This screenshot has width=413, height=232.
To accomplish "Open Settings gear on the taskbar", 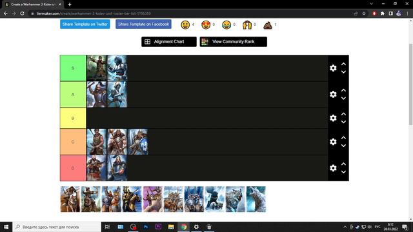I will [196, 227].
